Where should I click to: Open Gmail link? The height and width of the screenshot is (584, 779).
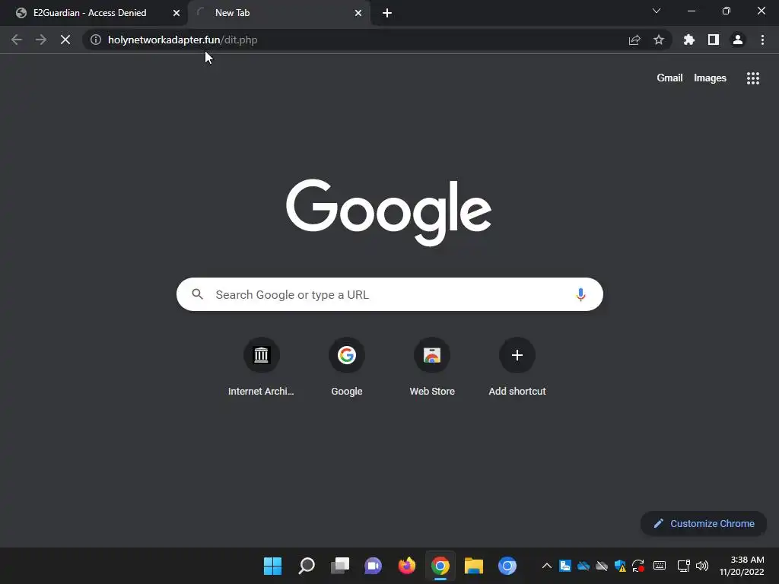coord(669,78)
